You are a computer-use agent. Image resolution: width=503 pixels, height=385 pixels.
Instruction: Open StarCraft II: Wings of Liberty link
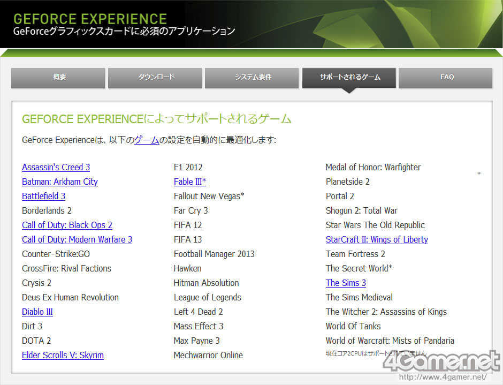[x=377, y=239]
